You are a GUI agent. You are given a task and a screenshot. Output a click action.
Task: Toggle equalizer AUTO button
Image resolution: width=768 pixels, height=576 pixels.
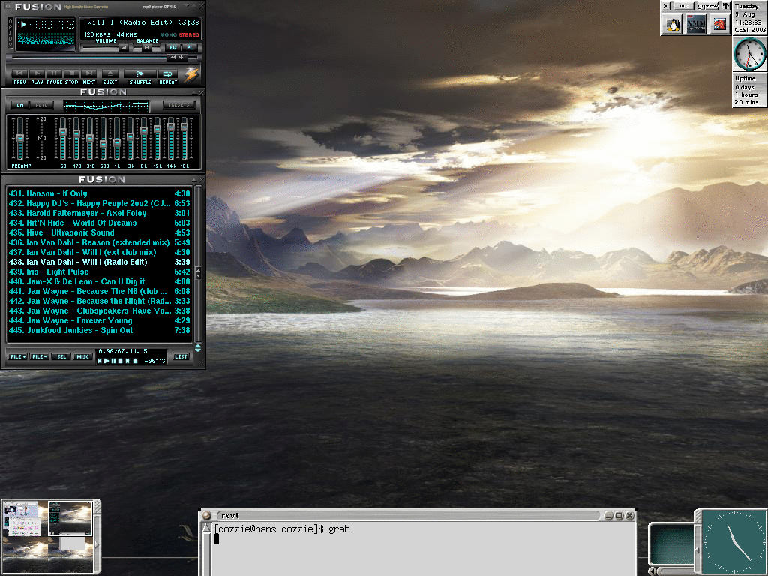[x=42, y=105]
